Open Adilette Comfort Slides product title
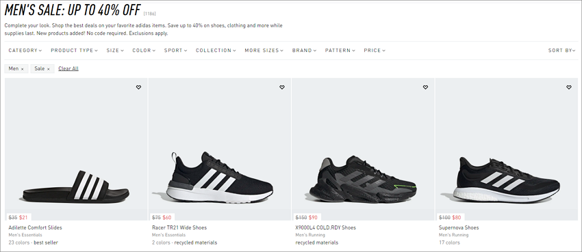The width and height of the screenshot is (582, 252). point(35,227)
